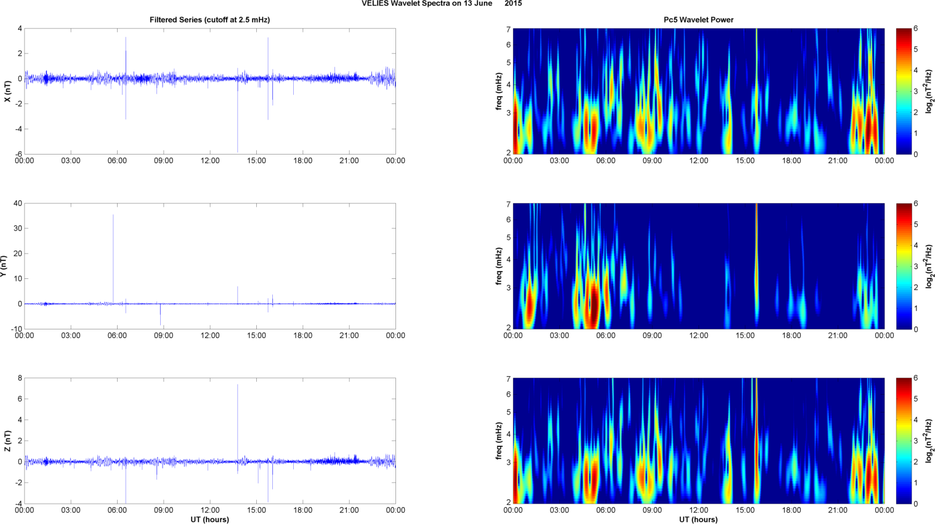Click the top wavelet plot colorbar
This screenshot has height=524, width=935.
pos(903,91)
